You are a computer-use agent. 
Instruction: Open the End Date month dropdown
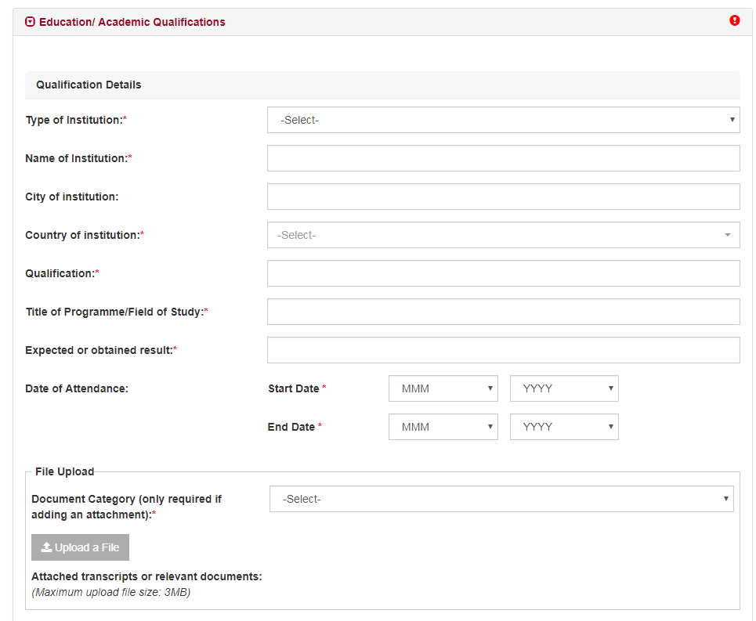tap(443, 427)
